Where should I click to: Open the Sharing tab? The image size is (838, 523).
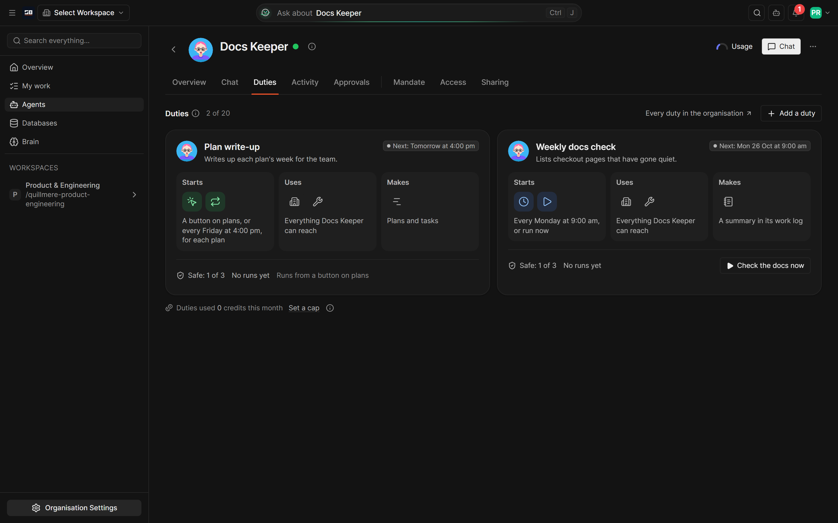click(495, 82)
